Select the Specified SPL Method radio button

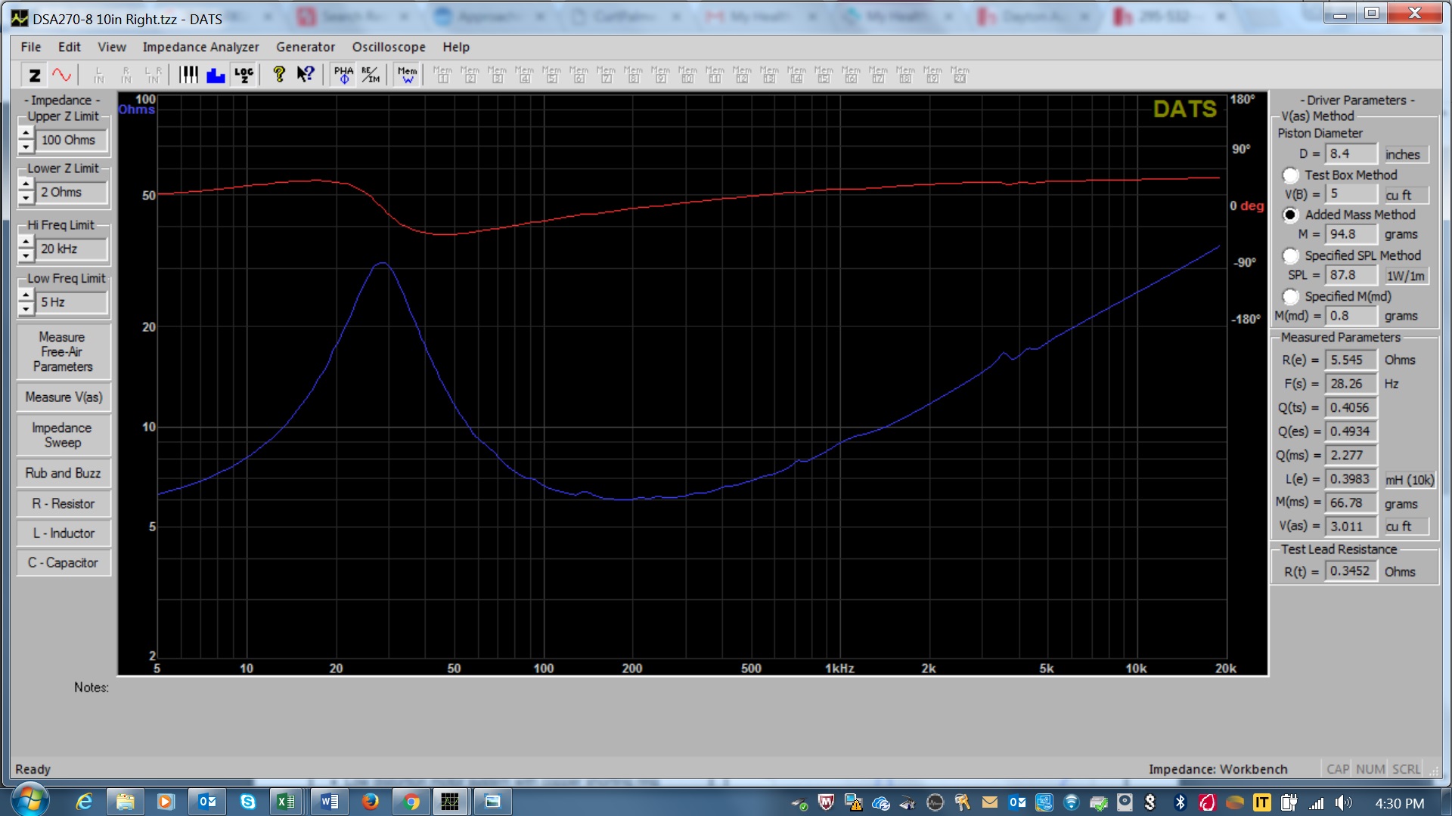(x=1291, y=256)
